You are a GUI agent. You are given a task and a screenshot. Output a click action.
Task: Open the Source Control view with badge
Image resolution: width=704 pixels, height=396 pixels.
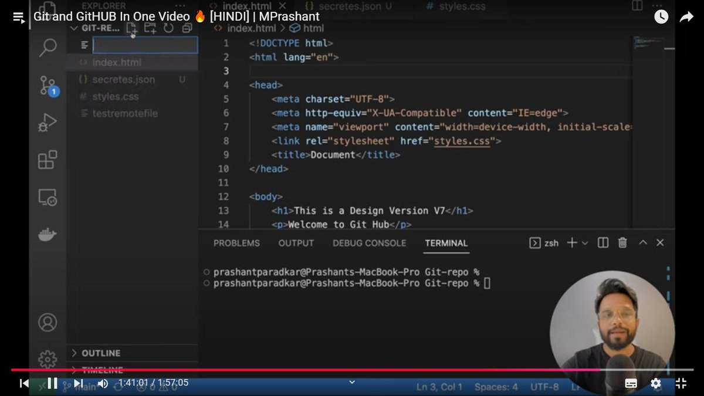pyautogui.click(x=48, y=86)
